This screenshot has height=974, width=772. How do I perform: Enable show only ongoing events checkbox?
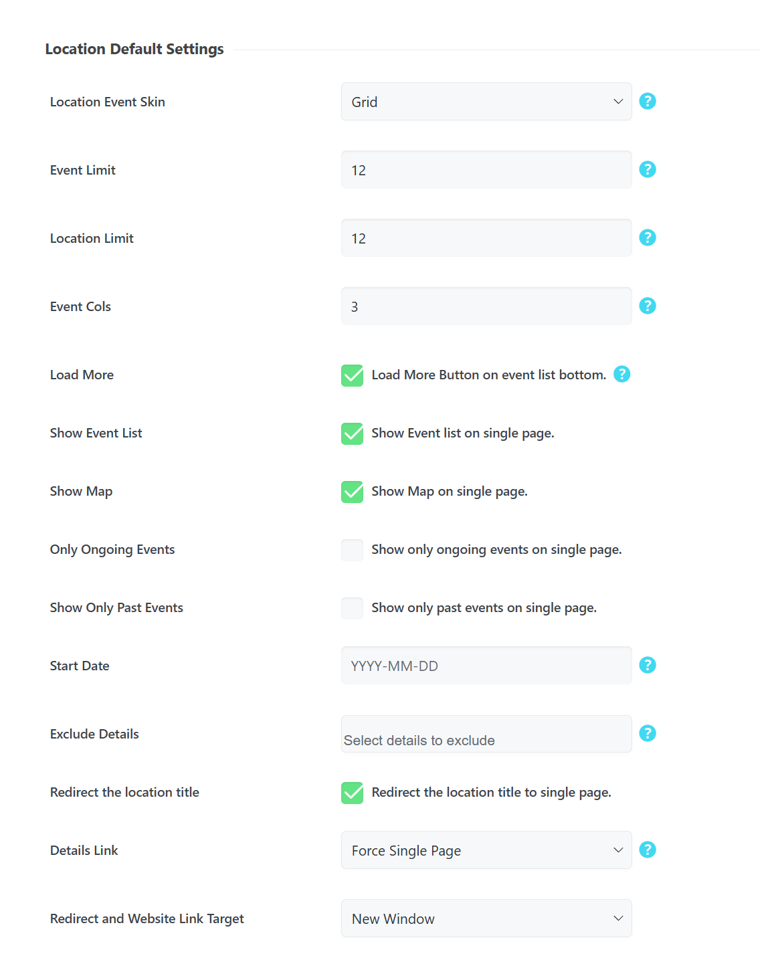[353, 550]
